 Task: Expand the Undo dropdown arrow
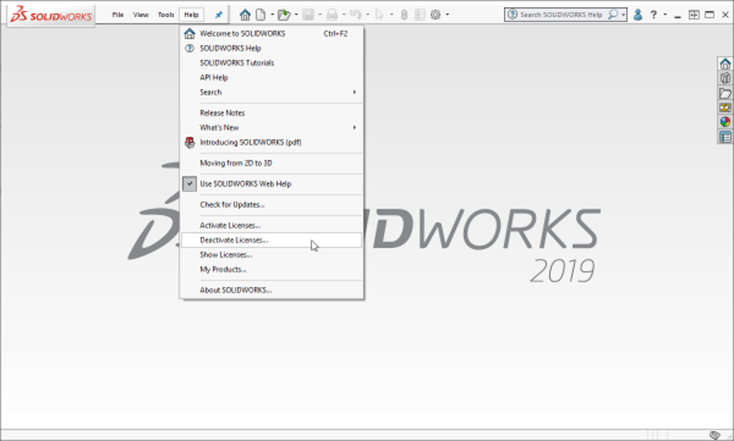click(x=368, y=15)
